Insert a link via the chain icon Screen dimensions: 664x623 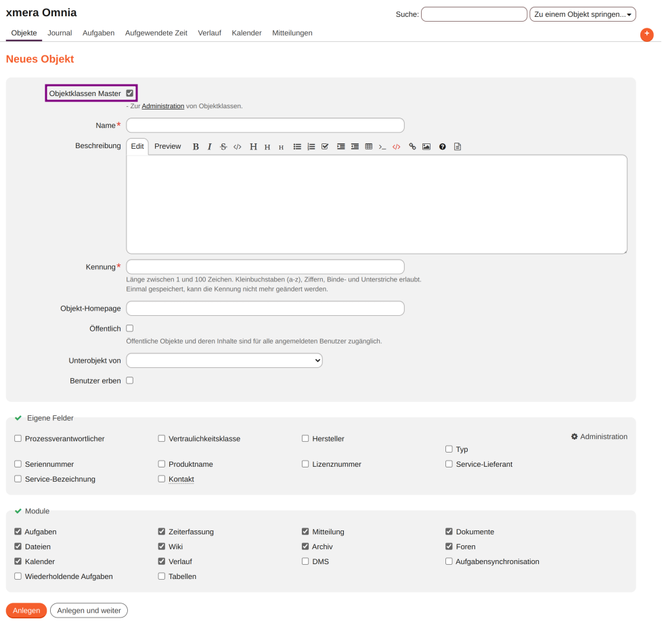tap(412, 147)
